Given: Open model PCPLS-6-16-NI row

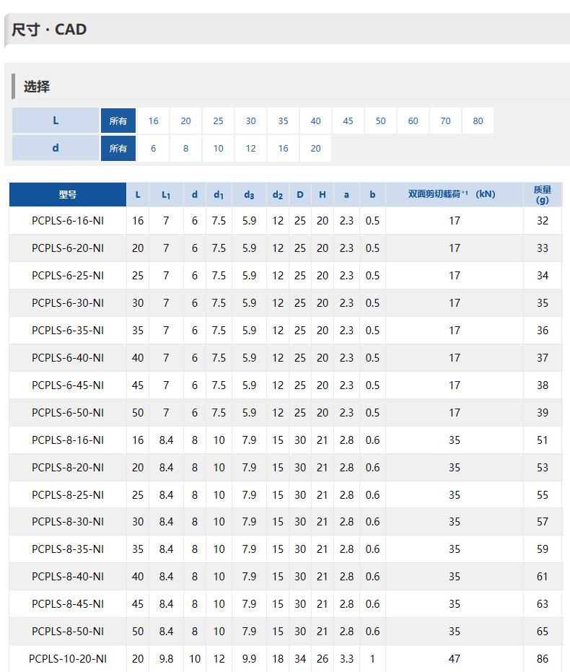Looking at the screenshot, I should tap(68, 221).
